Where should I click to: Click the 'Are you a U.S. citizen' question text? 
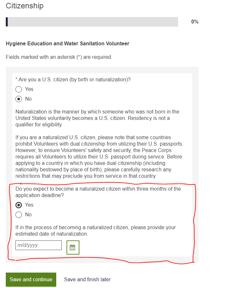click(x=74, y=79)
